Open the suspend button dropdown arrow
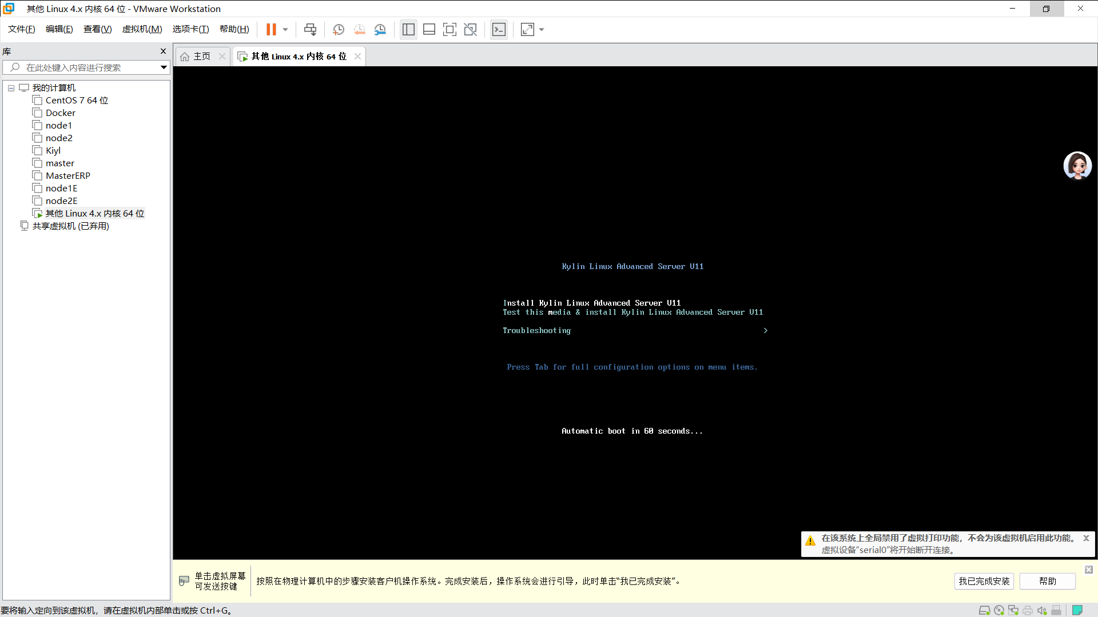 [284, 29]
